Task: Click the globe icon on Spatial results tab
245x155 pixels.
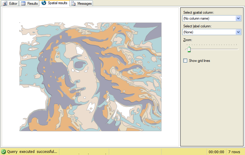Action: point(44,3)
